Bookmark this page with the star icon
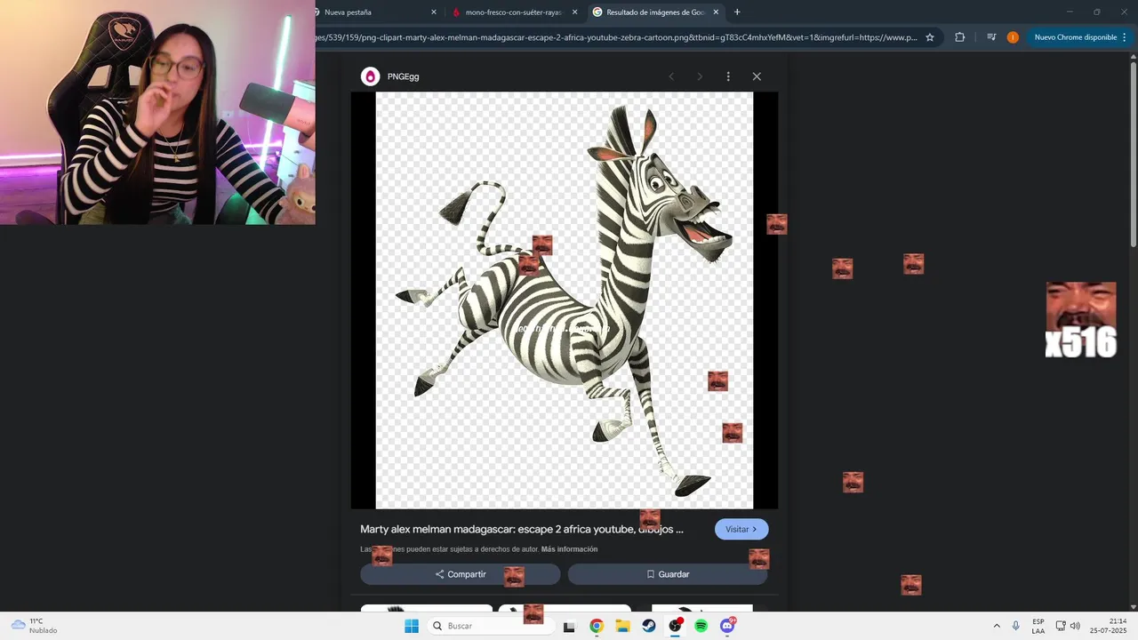This screenshot has height=640, width=1138. coord(930,37)
